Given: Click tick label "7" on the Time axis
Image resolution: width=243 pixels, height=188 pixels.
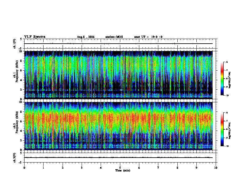Looking at the screenshot, I should pos(158,168).
